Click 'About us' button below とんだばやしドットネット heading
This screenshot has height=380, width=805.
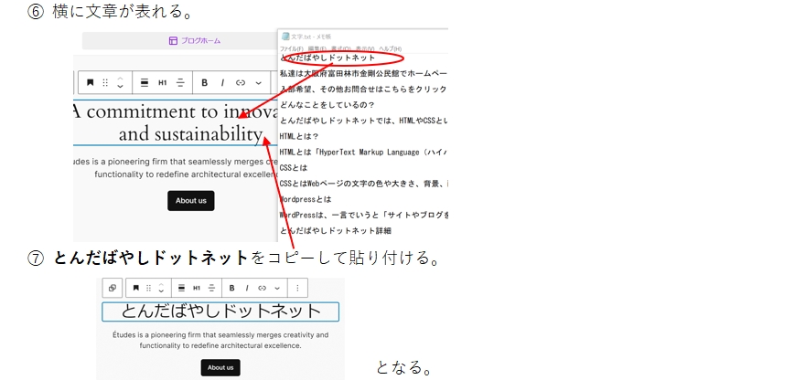click(220, 367)
